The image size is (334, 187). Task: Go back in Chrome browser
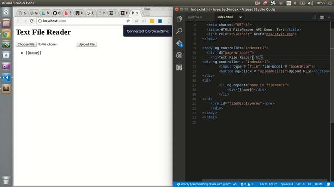coord(18,21)
